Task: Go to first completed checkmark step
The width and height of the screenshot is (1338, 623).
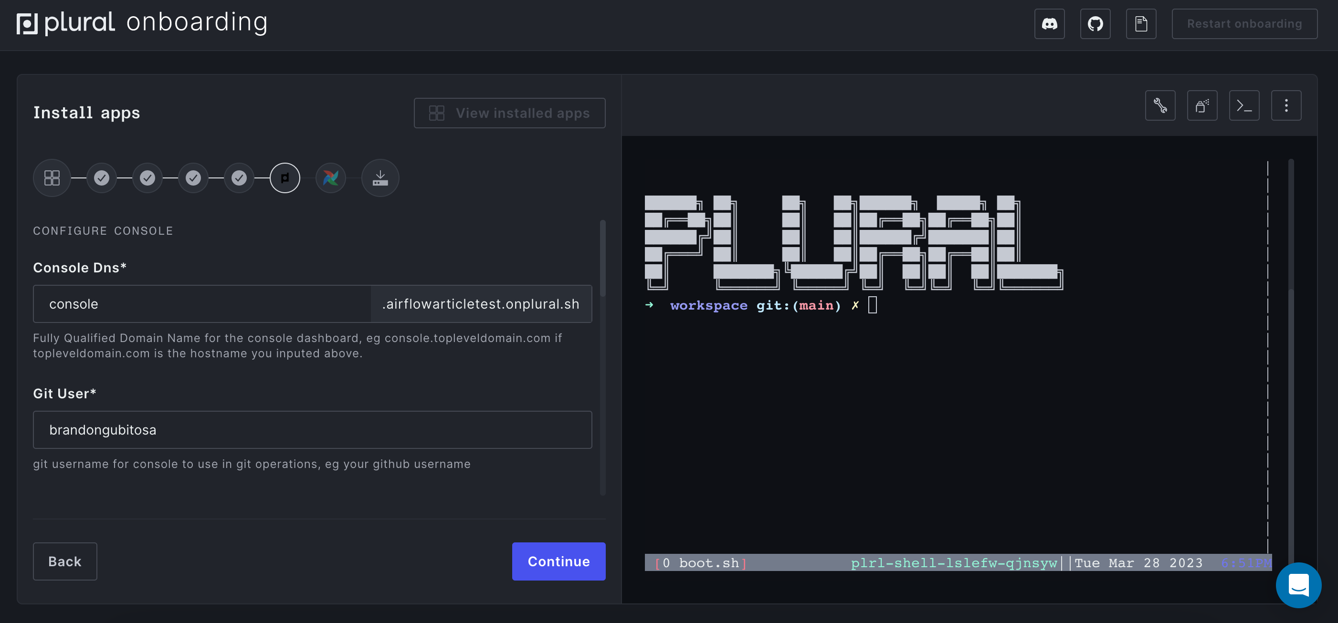Action: coord(102,178)
